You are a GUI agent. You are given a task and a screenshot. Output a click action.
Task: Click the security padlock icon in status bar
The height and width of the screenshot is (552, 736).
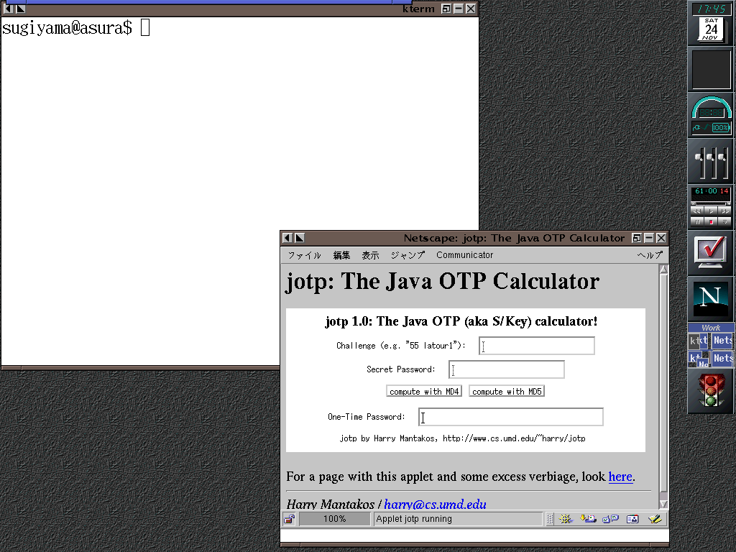coord(289,519)
